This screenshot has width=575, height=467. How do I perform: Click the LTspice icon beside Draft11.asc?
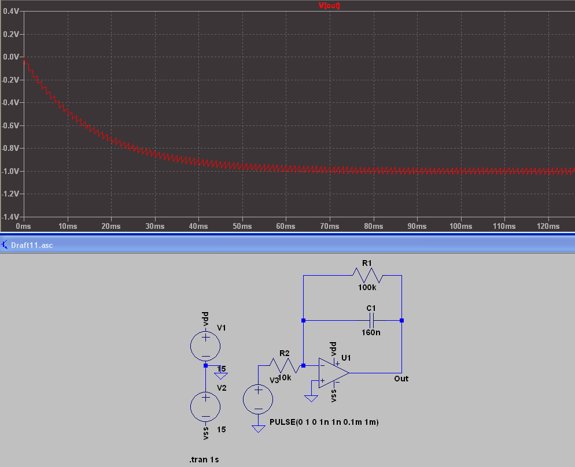point(5,244)
